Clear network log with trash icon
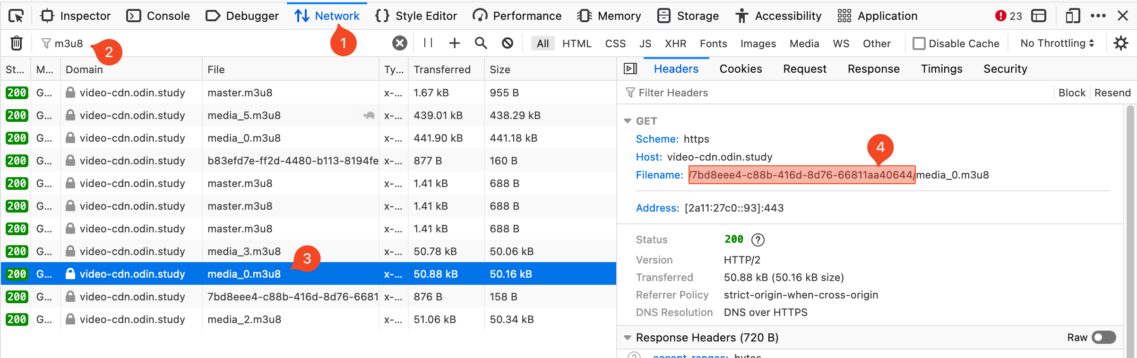This screenshot has width=1137, height=358. [17, 43]
